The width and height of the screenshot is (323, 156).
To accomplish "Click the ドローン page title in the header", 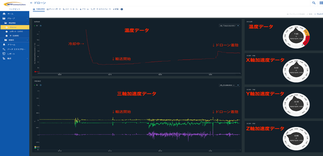I will [x=40, y=3].
